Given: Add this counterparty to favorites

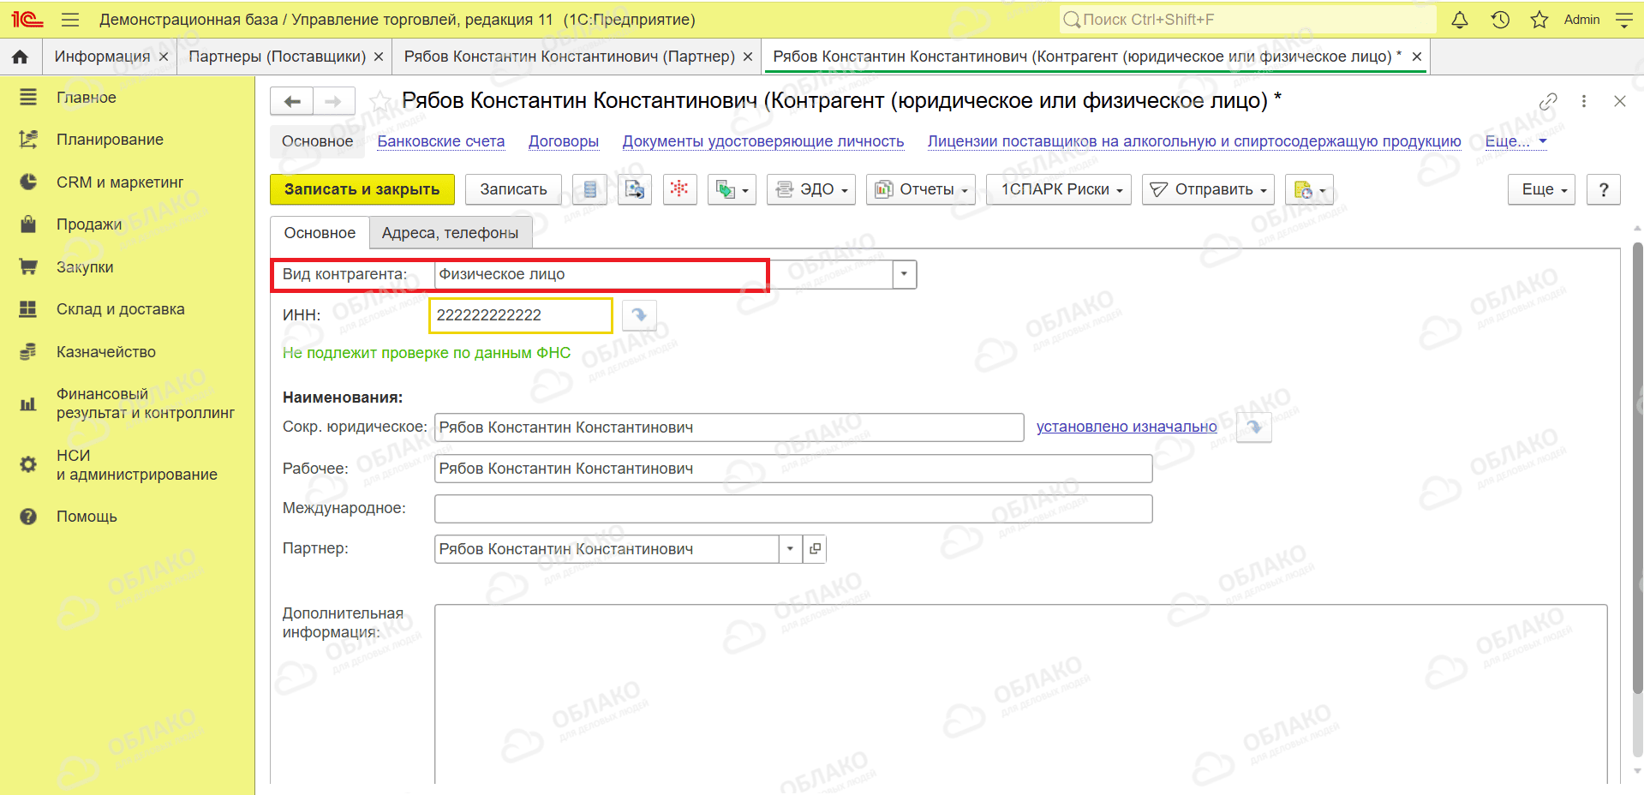Looking at the screenshot, I should click(x=381, y=101).
